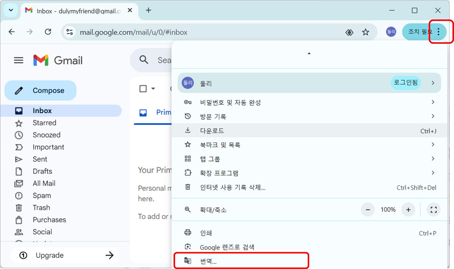This screenshot has height=269, width=454.
Task: Expand the 탭 그룹 submenu chevron
Action: (433, 159)
